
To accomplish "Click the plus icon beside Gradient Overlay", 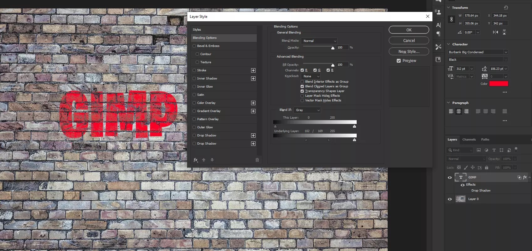I will (x=253, y=111).
